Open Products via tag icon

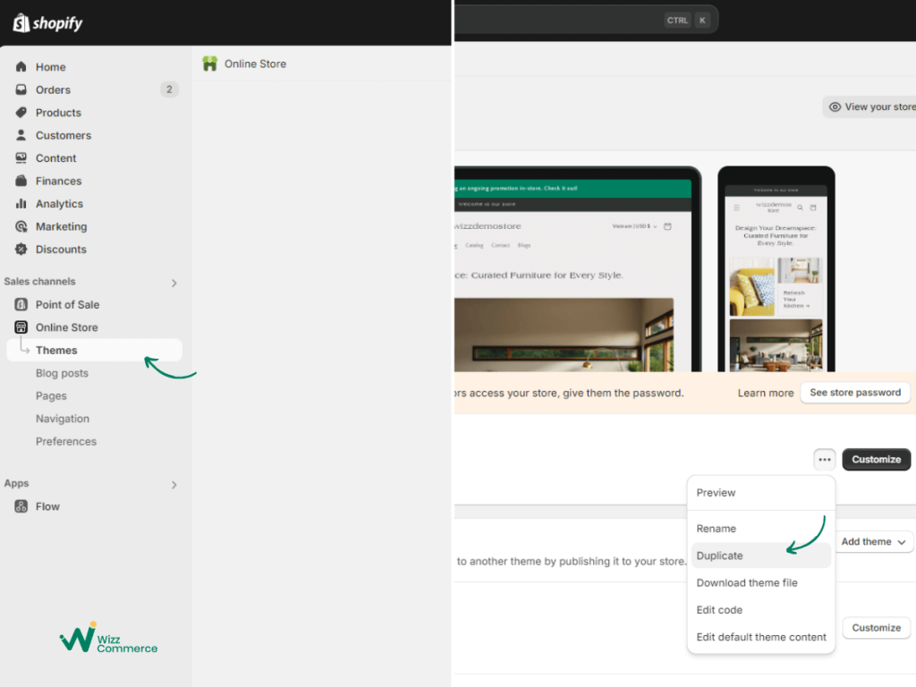click(x=21, y=112)
